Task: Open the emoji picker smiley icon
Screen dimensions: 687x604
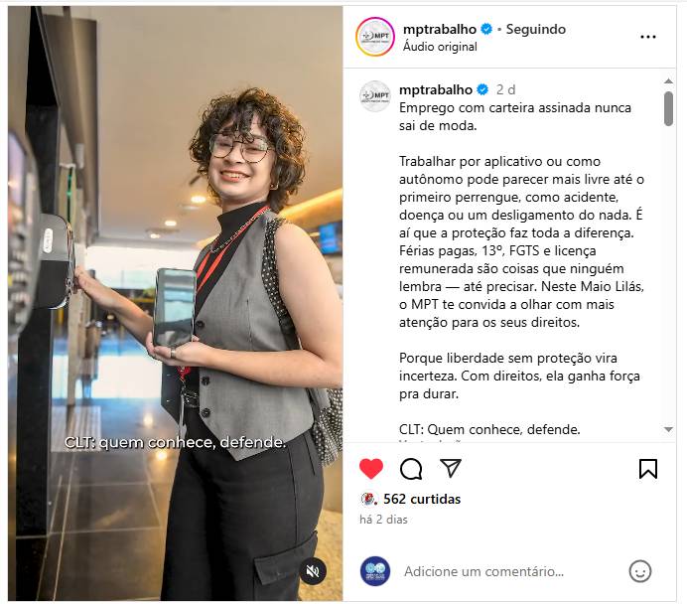Action: click(640, 571)
